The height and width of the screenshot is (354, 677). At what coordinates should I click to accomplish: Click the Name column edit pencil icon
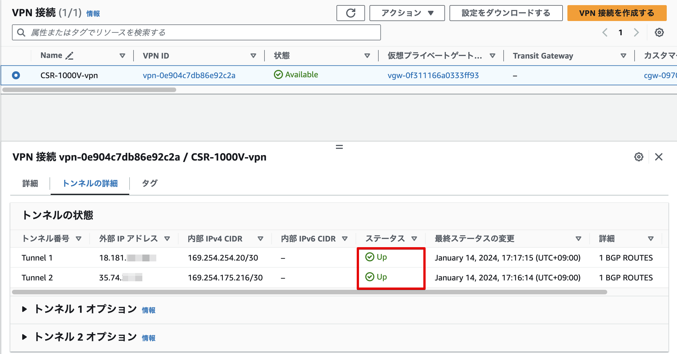pos(69,56)
